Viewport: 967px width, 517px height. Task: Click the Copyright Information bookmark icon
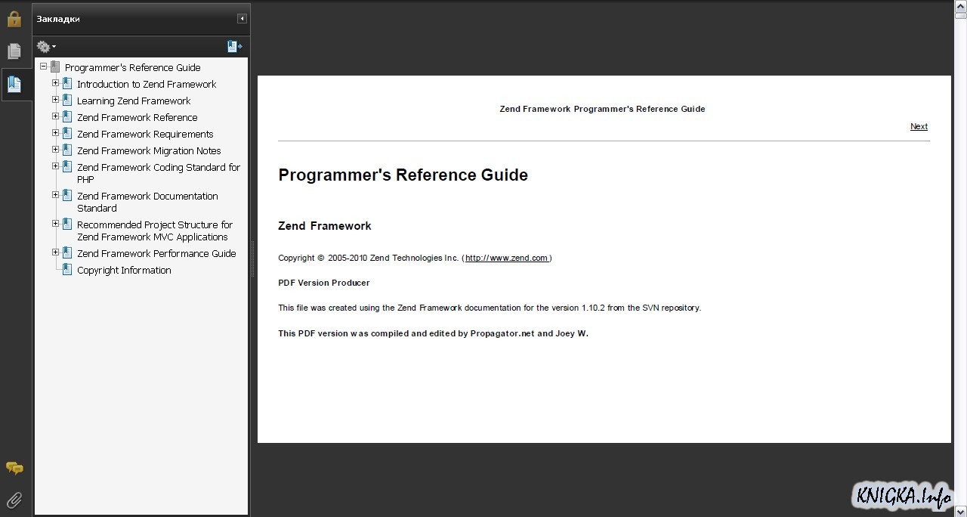pos(67,270)
